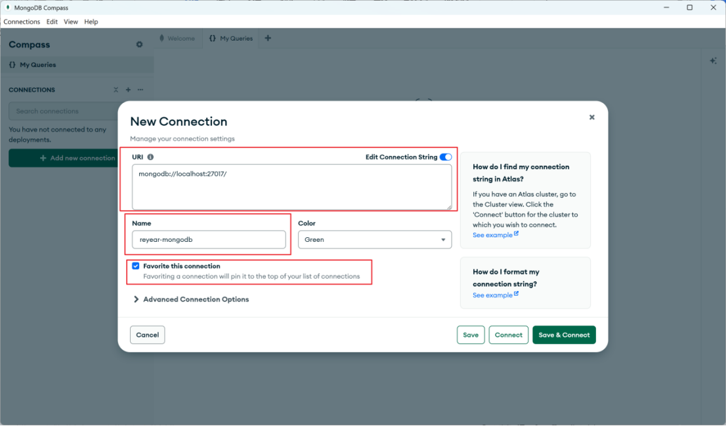726x426 pixels.
Task: Click the MongoDB leaf icon in title bar
Action: [8, 7]
